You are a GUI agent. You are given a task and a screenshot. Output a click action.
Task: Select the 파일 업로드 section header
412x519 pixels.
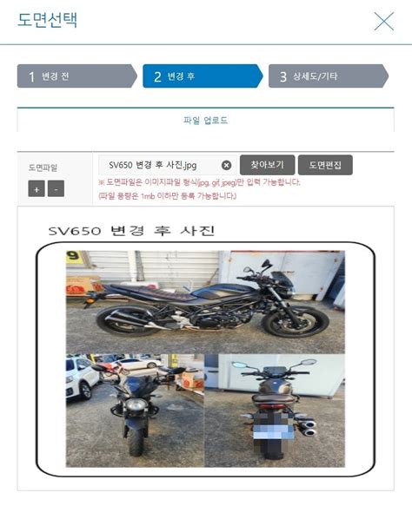pyautogui.click(x=205, y=120)
